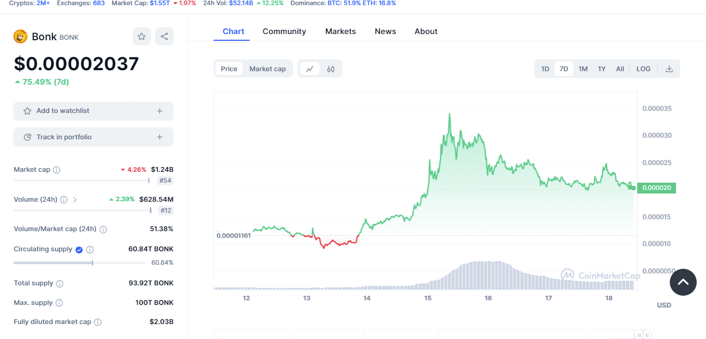
Task: Switch to candlestick chart icon
Action: point(331,69)
